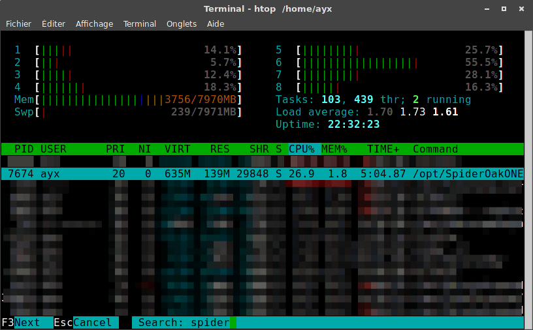Open the Terminal menu
Viewport: 533px width, 330px height.
(139, 23)
